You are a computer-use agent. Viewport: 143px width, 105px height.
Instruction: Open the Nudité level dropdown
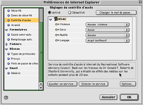pyautogui.click(x=107, y=35)
